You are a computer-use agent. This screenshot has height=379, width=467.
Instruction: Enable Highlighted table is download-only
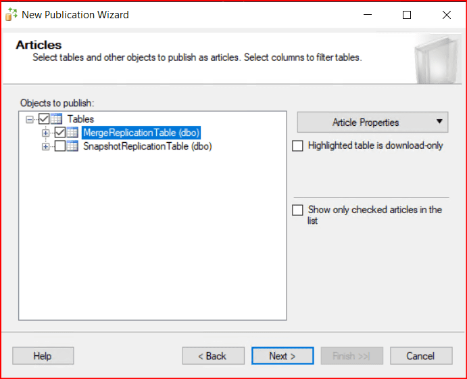pos(297,146)
